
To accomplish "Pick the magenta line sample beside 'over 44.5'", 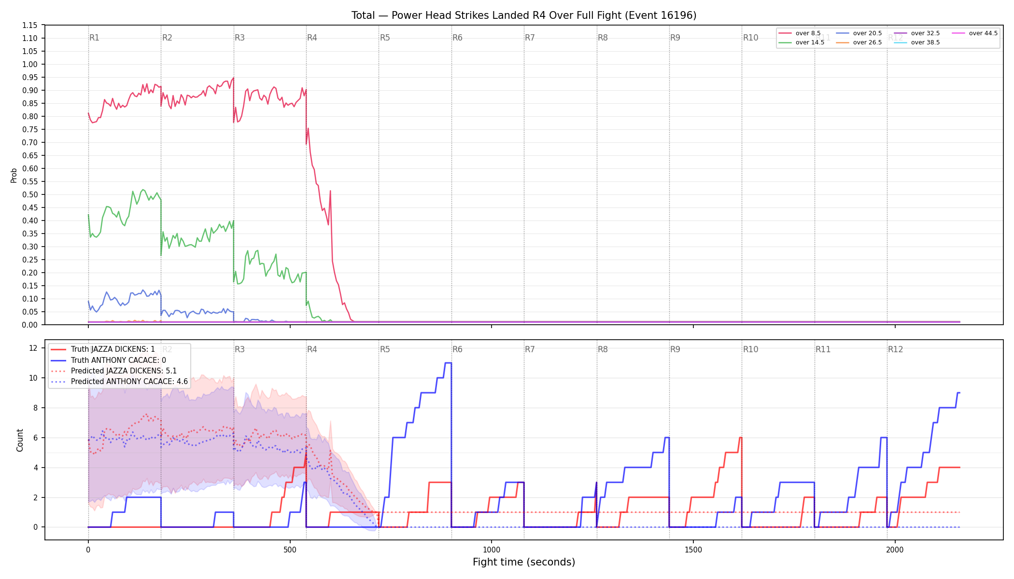I will pos(958,33).
